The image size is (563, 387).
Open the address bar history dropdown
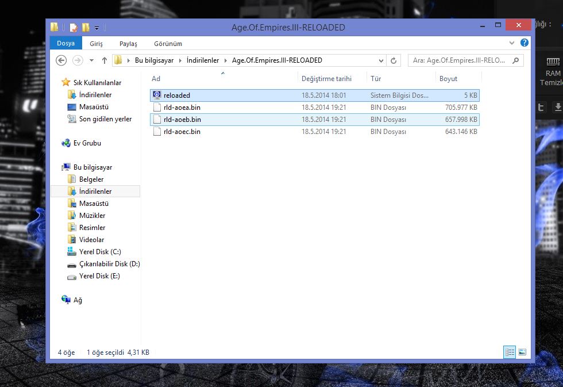point(381,61)
